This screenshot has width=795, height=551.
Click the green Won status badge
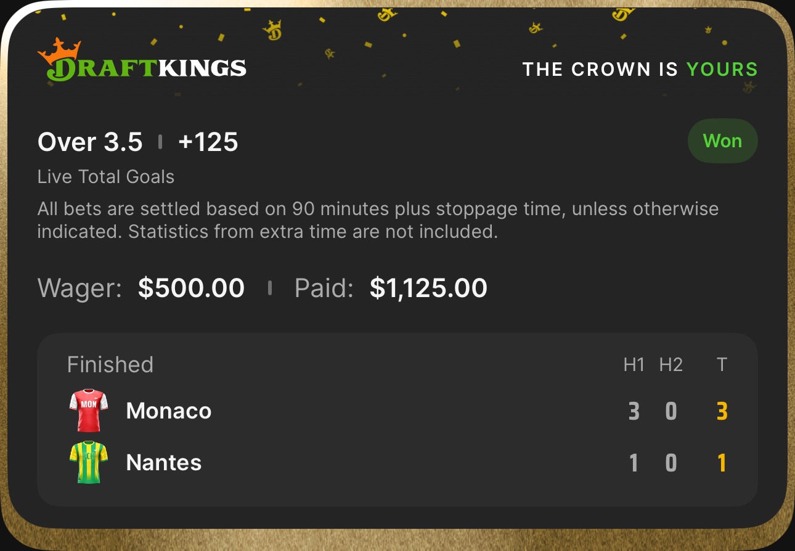[x=722, y=141]
